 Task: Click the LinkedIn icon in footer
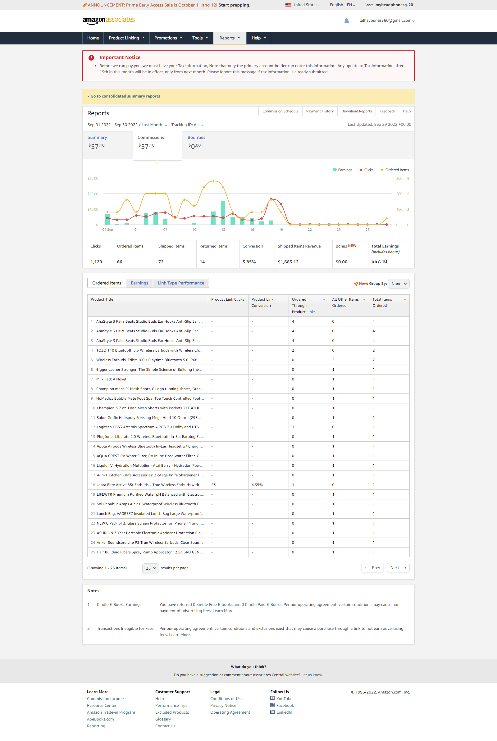[272, 712]
